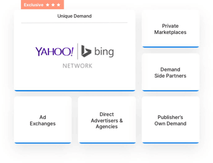
Task: Click the horizontal line under Unique Demand
Action: (74, 23)
